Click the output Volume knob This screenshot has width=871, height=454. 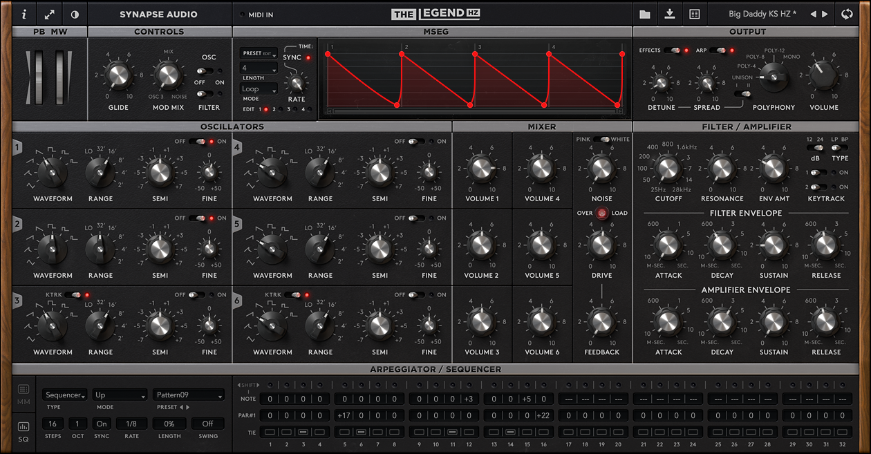823,75
